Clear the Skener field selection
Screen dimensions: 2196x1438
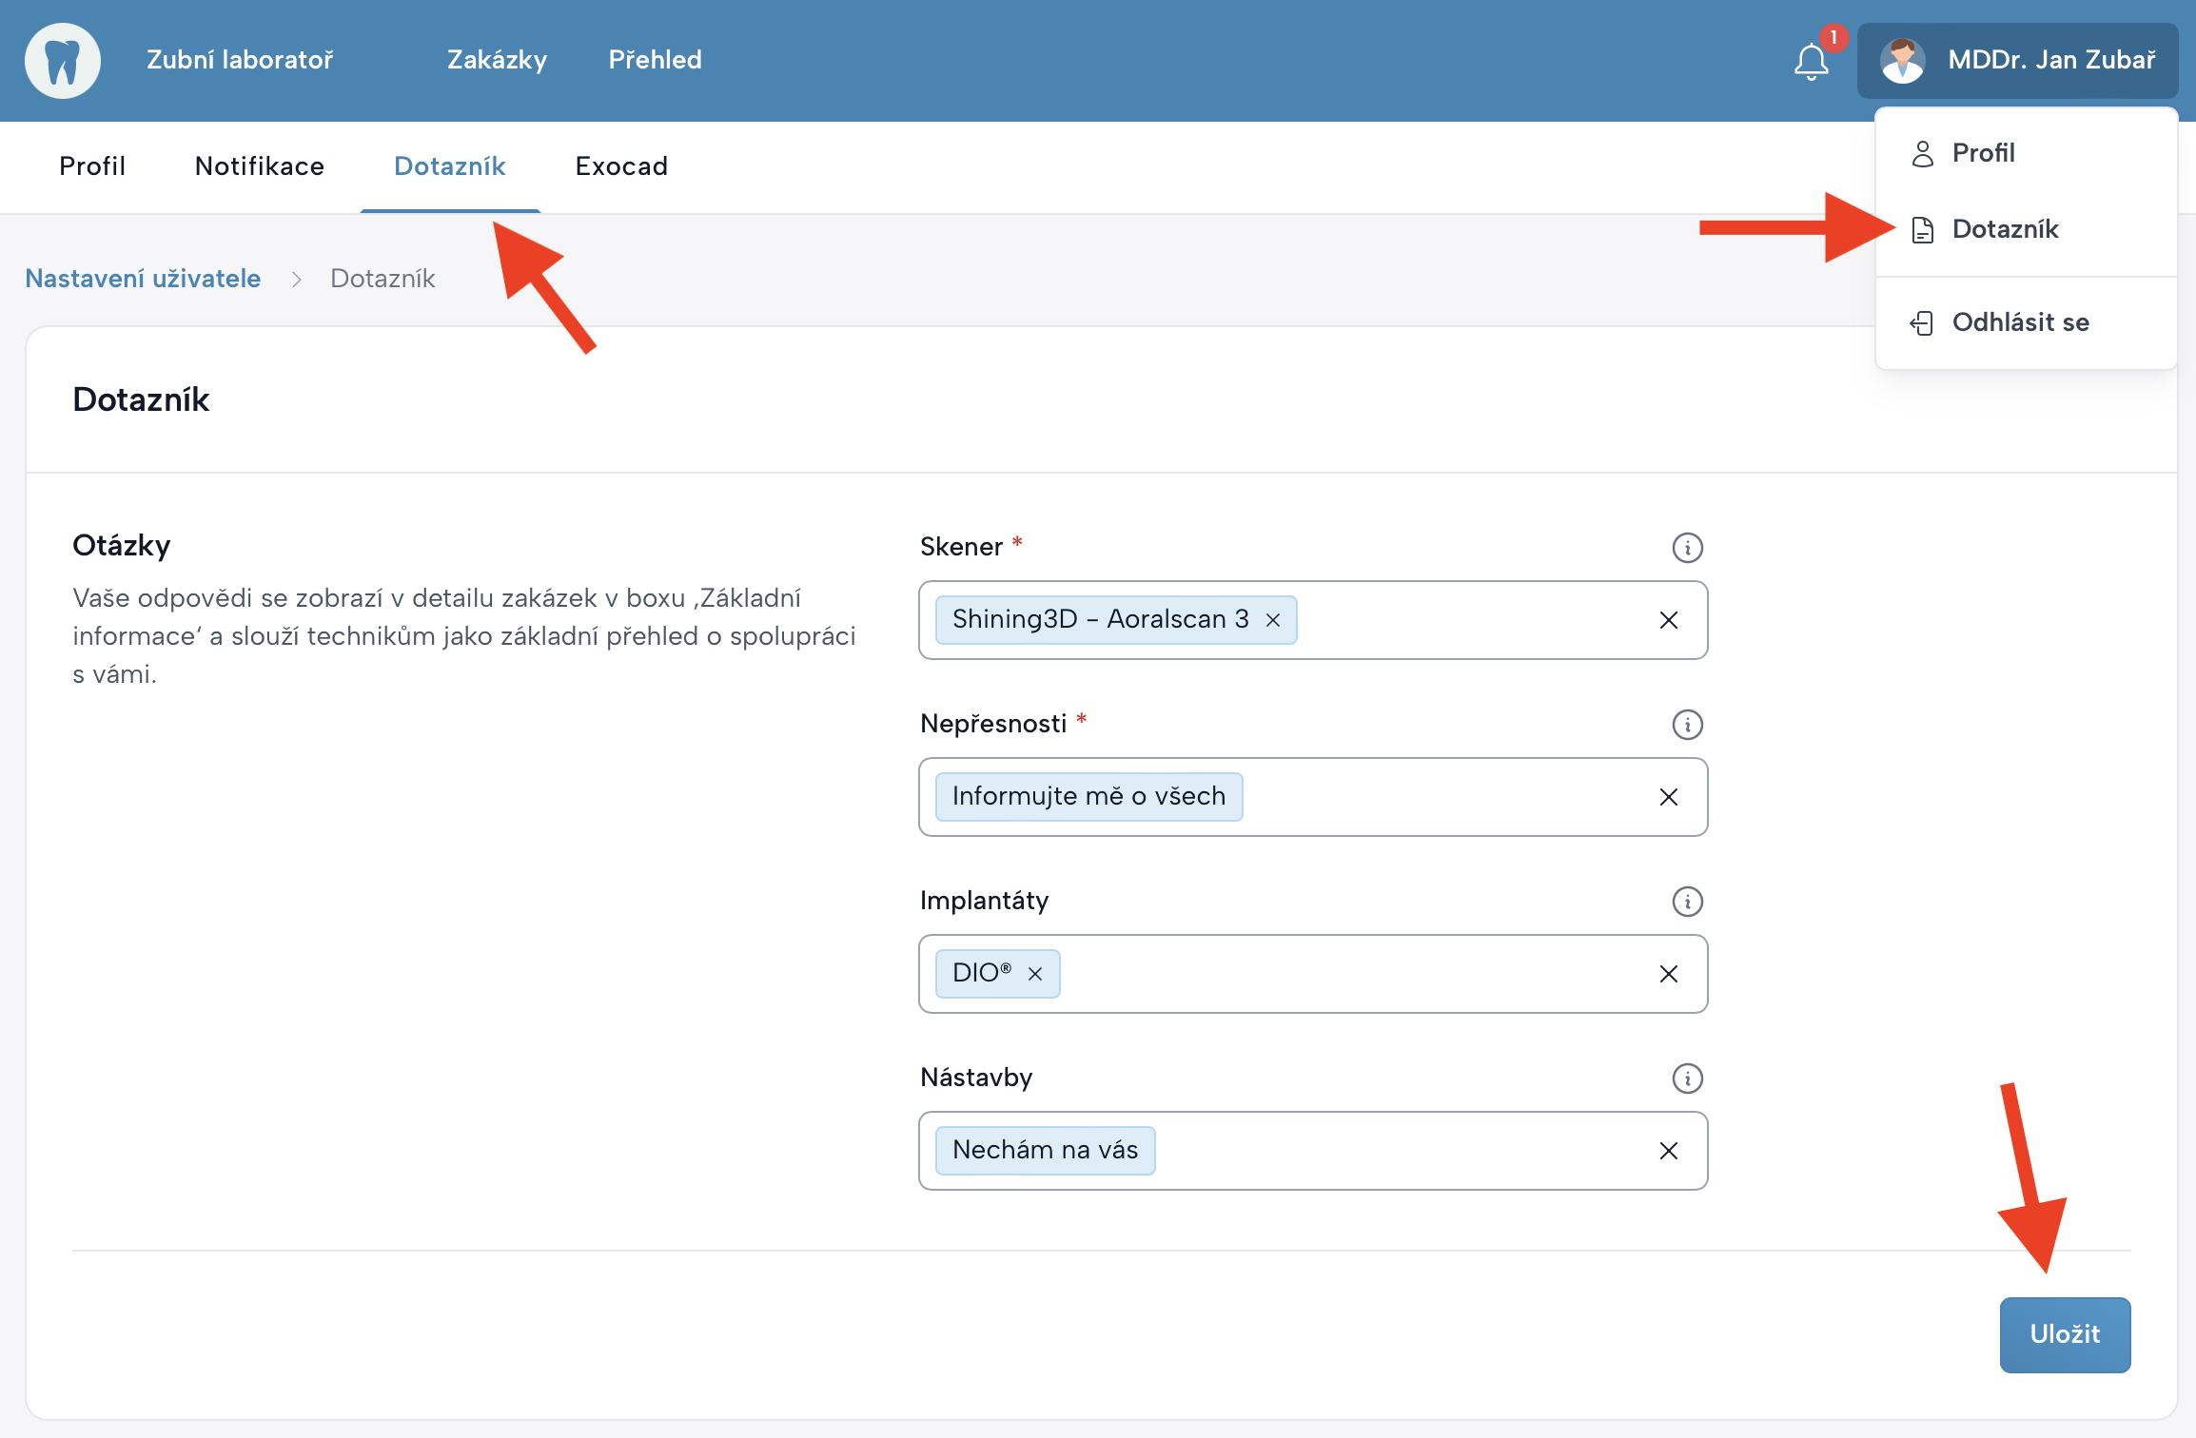pyautogui.click(x=1668, y=620)
